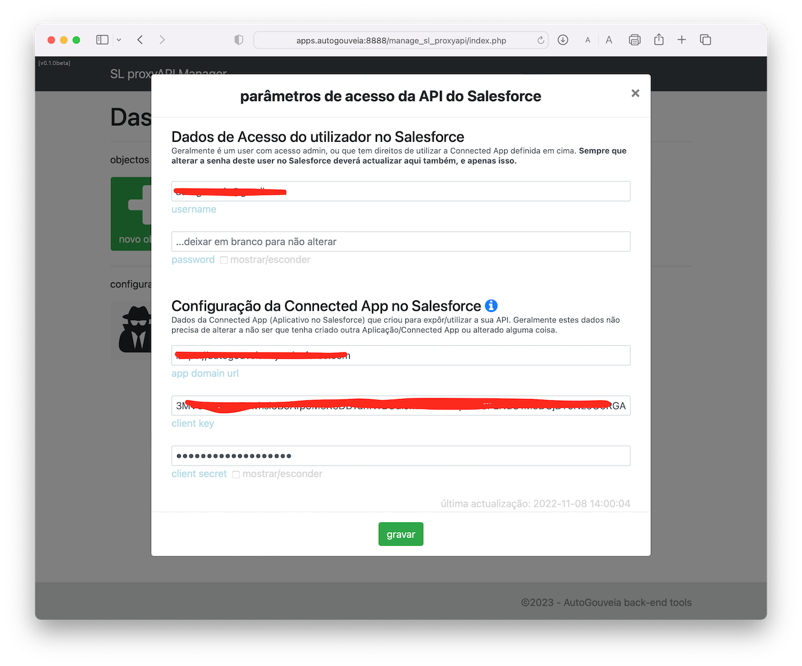Open sidebar options dropdown chevron
802x666 pixels.
click(119, 40)
